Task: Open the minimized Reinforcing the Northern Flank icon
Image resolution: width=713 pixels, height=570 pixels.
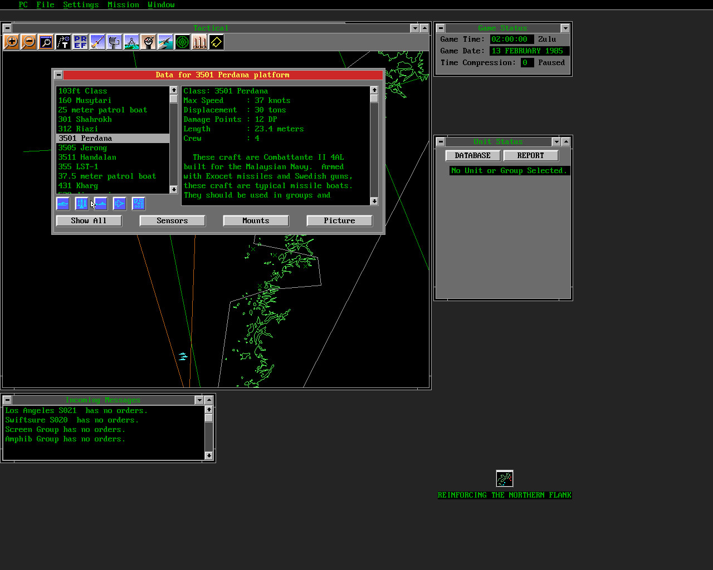Action: [x=505, y=479]
